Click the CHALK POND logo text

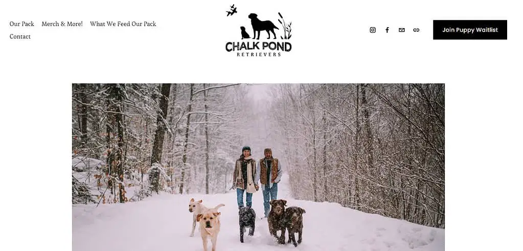click(x=259, y=47)
